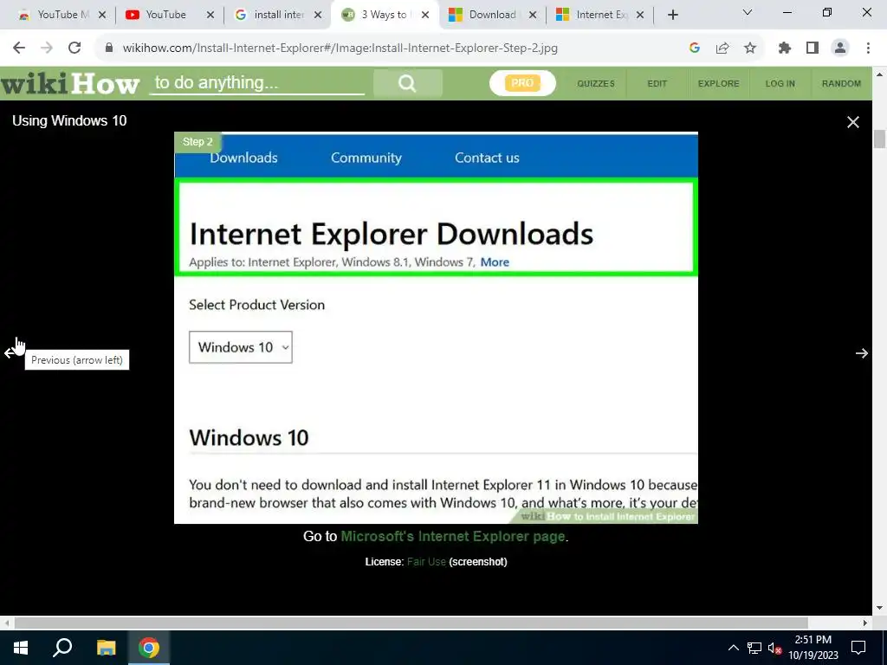
Task: Click the browser forward arrow
Action: pyautogui.click(x=47, y=48)
